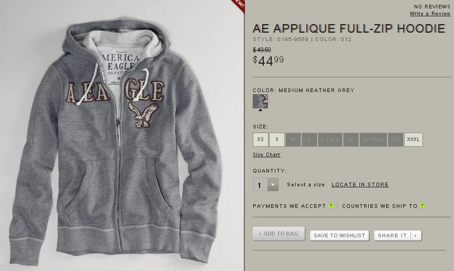The height and width of the screenshot is (271, 454).
Task: Click the hoodie product image
Action: coord(122,158)
